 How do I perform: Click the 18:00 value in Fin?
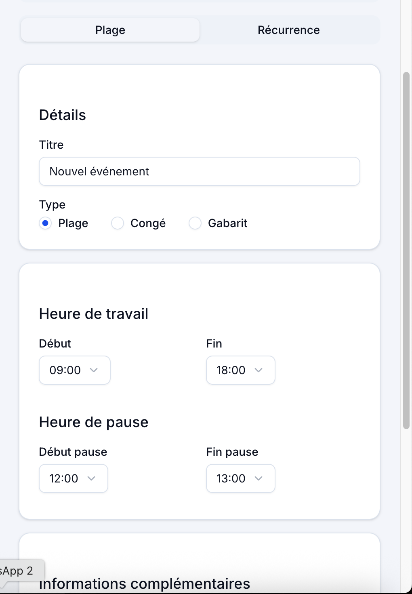tap(231, 370)
